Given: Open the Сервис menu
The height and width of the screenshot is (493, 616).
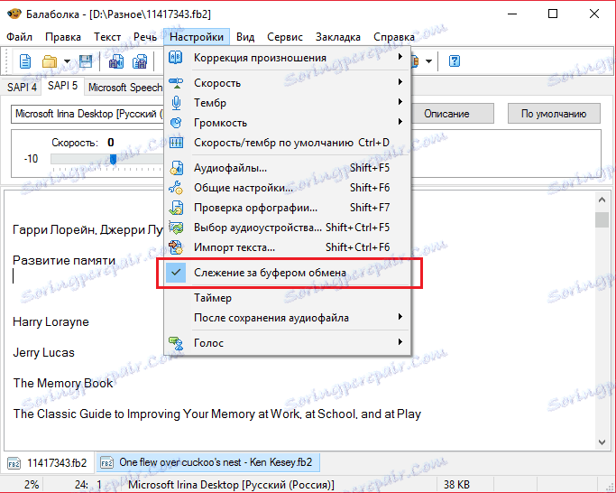Looking at the screenshot, I should (285, 37).
